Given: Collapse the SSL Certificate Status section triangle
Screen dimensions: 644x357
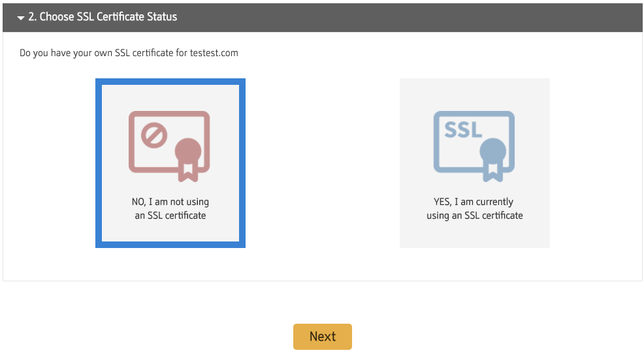Looking at the screenshot, I should pos(20,18).
